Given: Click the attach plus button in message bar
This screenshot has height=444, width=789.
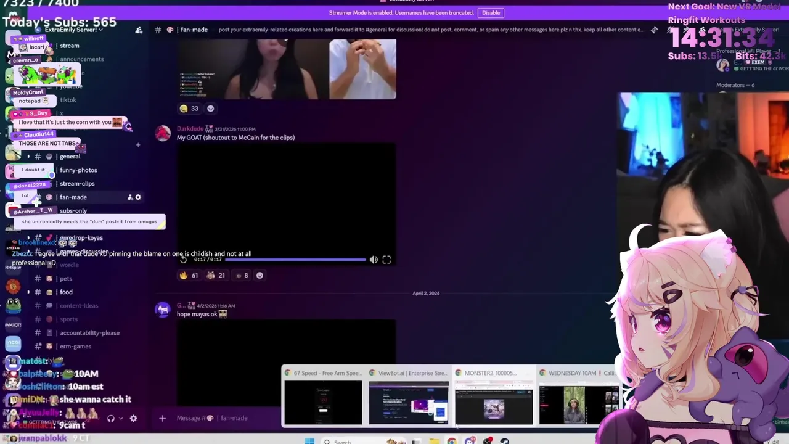Looking at the screenshot, I should point(162,418).
